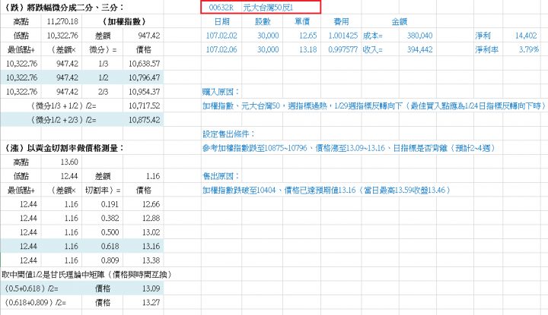Click the golden ratio high value 13.60

[69, 162]
